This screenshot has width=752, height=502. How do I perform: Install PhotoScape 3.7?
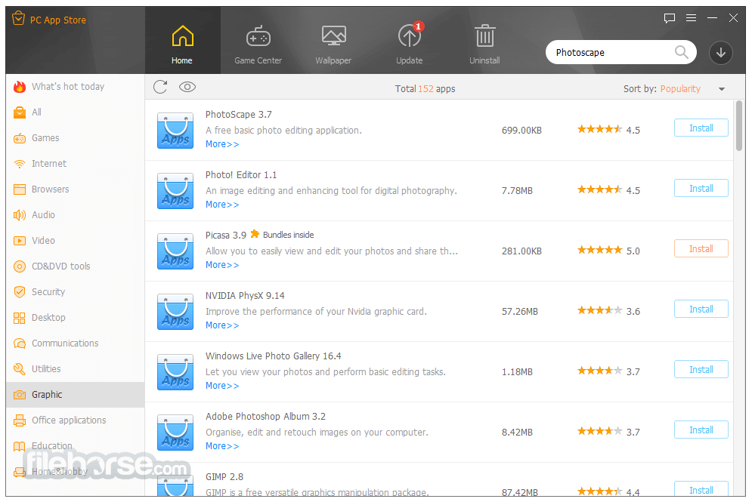point(701,128)
